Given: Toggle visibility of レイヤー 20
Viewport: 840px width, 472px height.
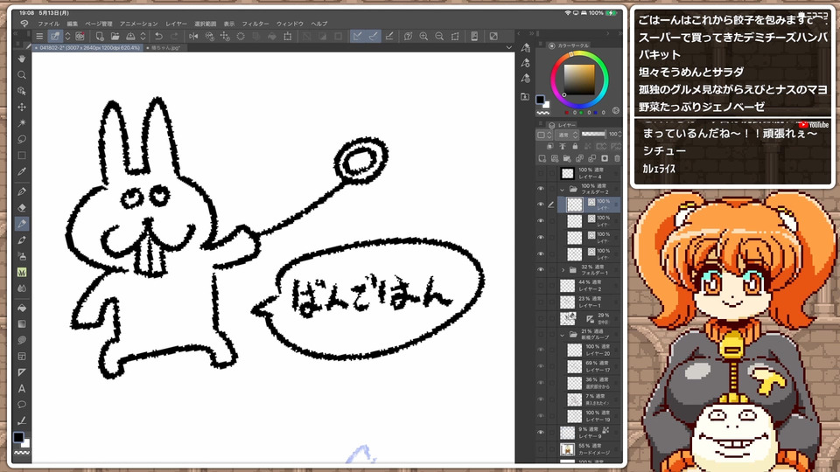Looking at the screenshot, I should (x=541, y=351).
